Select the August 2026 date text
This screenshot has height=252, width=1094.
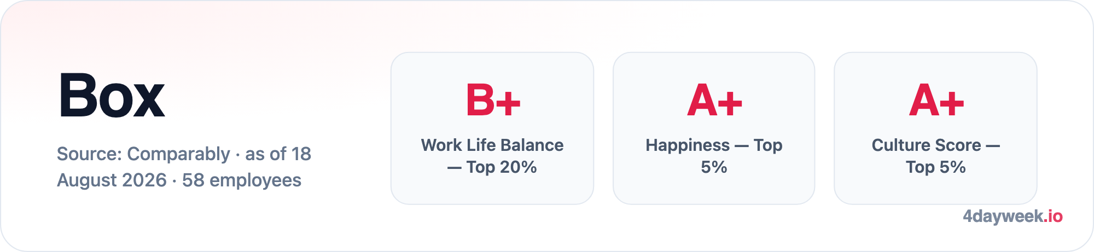point(112,180)
